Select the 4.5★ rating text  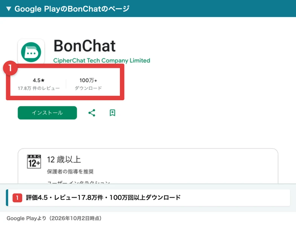pos(39,80)
